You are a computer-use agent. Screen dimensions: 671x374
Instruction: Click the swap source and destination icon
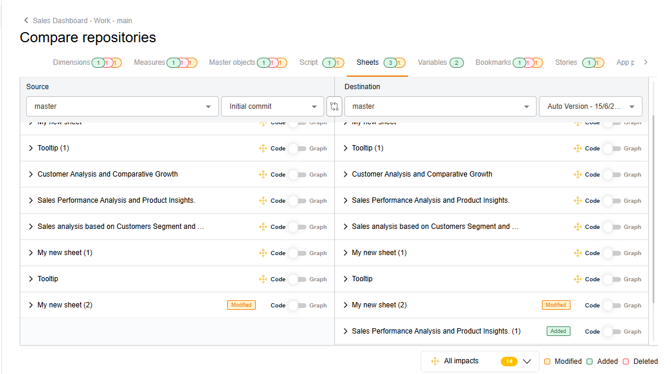[334, 106]
